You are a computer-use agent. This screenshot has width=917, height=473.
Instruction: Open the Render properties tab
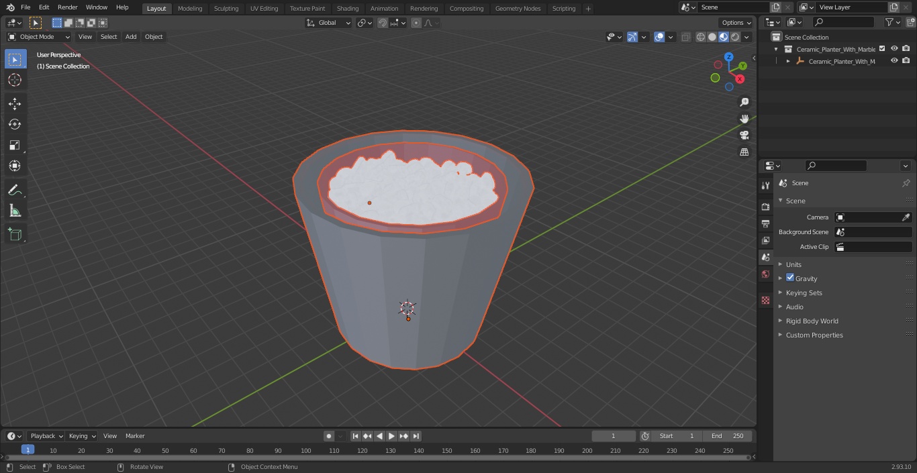pos(765,207)
